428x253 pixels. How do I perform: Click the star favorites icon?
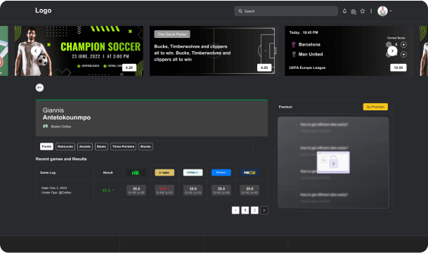click(363, 11)
